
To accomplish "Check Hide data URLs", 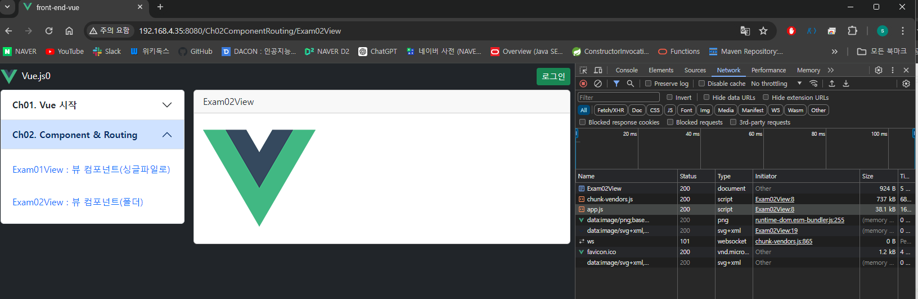I will pos(706,97).
